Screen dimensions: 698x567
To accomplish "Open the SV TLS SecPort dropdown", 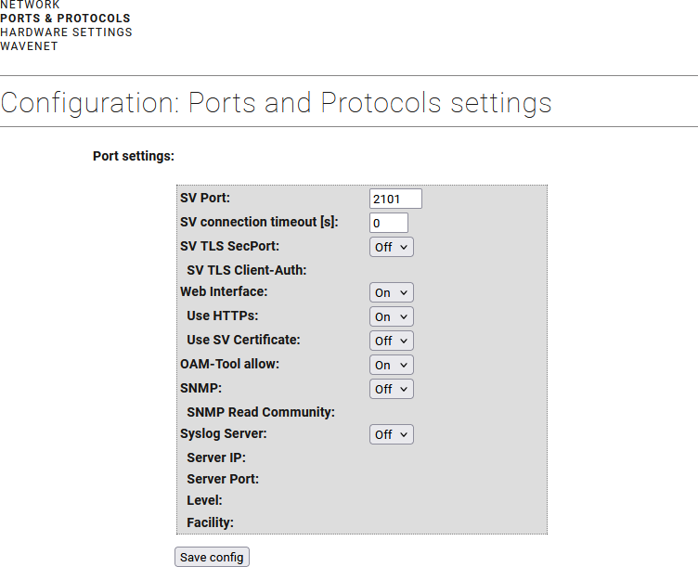I will pyautogui.click(x=392, y=247).
